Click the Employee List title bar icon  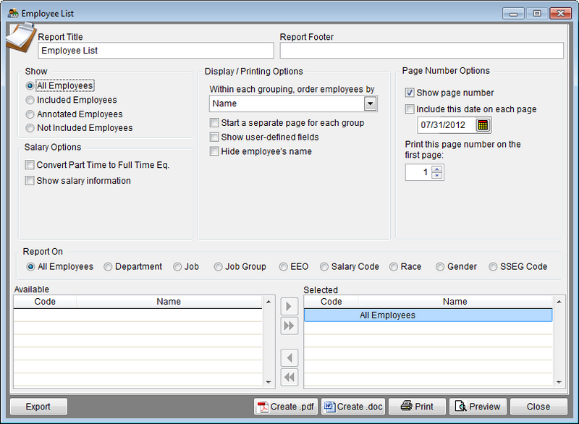13,13
